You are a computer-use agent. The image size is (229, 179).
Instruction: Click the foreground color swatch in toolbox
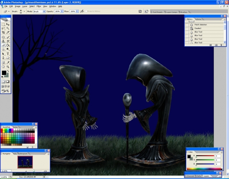(x=4, y=73)
